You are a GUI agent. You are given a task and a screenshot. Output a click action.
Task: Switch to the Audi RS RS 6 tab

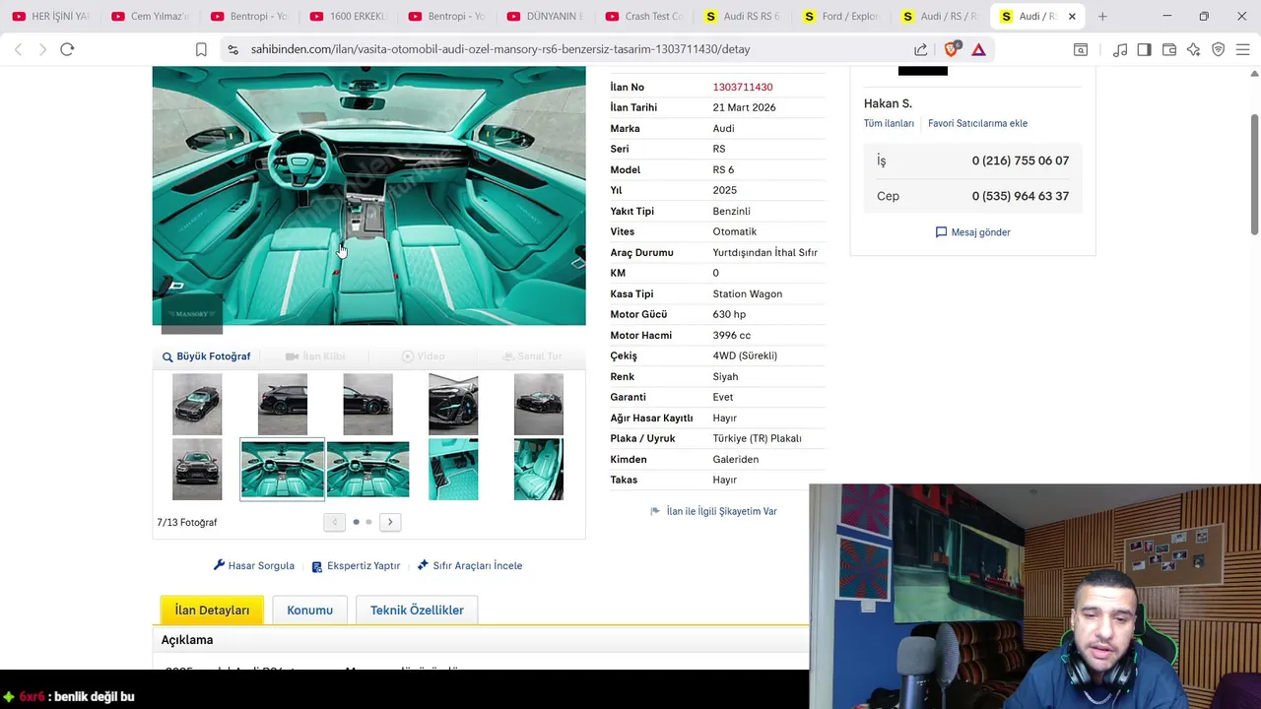(742, 17)
